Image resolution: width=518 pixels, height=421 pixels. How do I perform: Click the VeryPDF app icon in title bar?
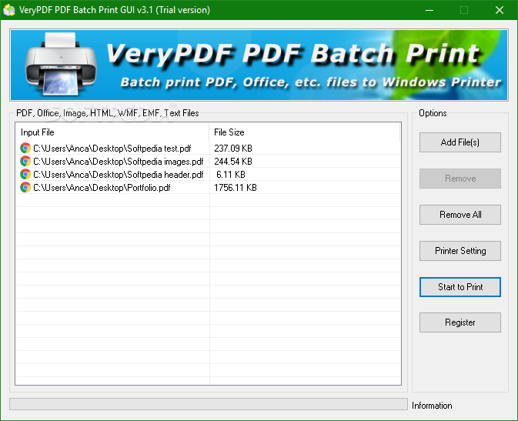9,10
